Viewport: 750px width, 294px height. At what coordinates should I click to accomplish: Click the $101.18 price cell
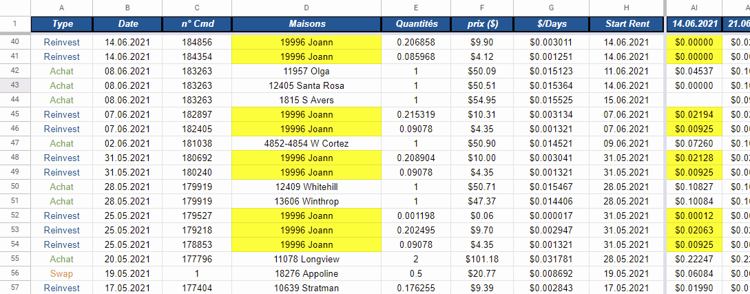coord(482,259)
